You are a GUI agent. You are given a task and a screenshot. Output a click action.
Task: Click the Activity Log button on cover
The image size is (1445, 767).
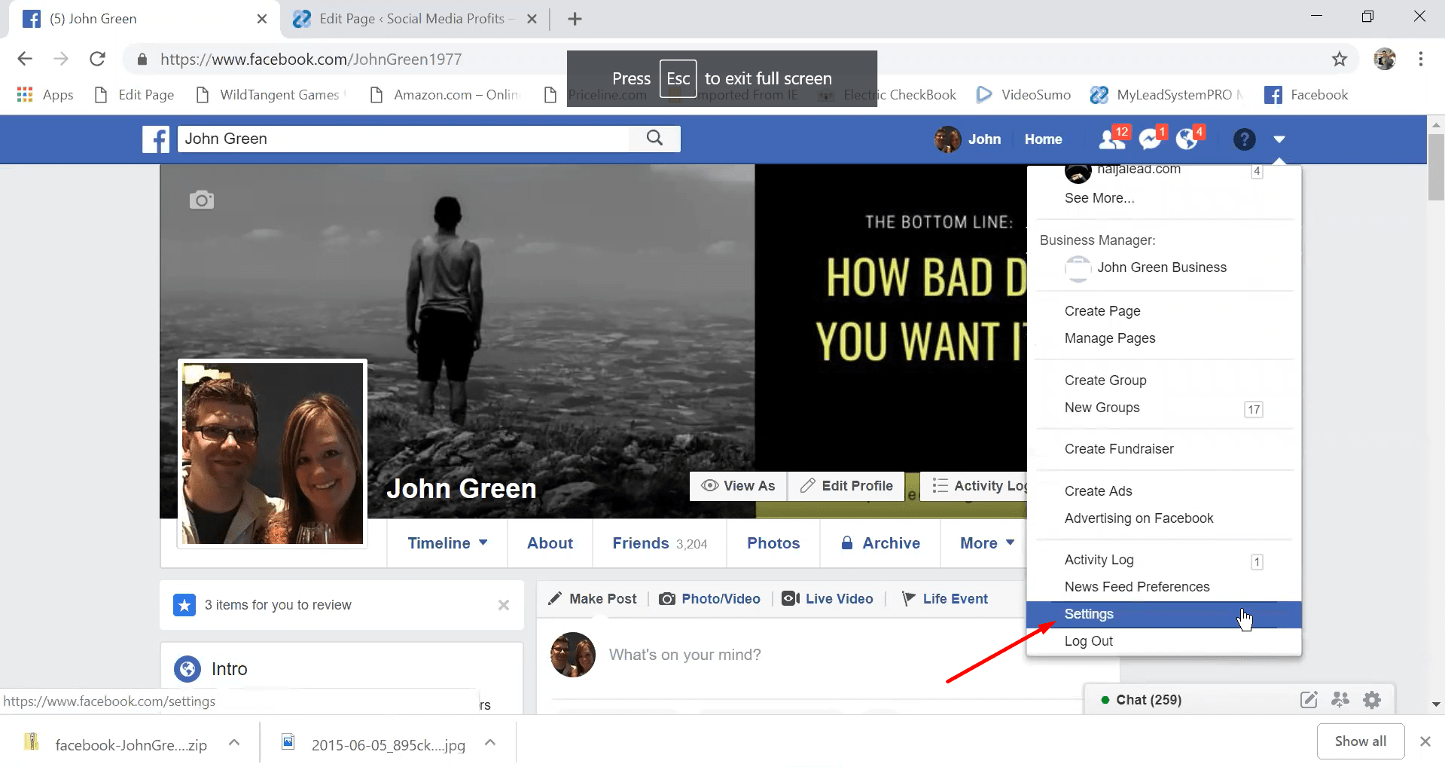pos(974,486)
